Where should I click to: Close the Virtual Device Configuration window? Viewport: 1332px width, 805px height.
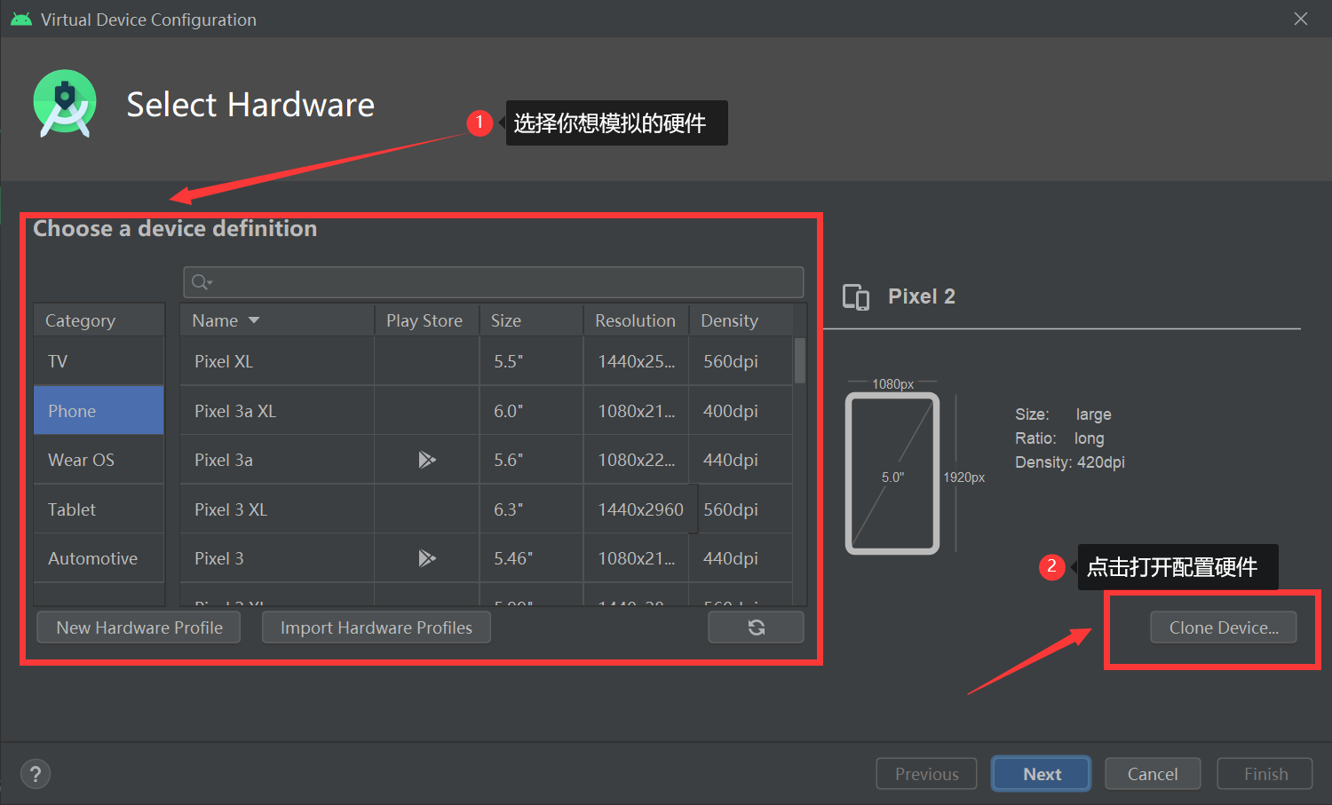pyautogui.click(x=1301, y=19)
